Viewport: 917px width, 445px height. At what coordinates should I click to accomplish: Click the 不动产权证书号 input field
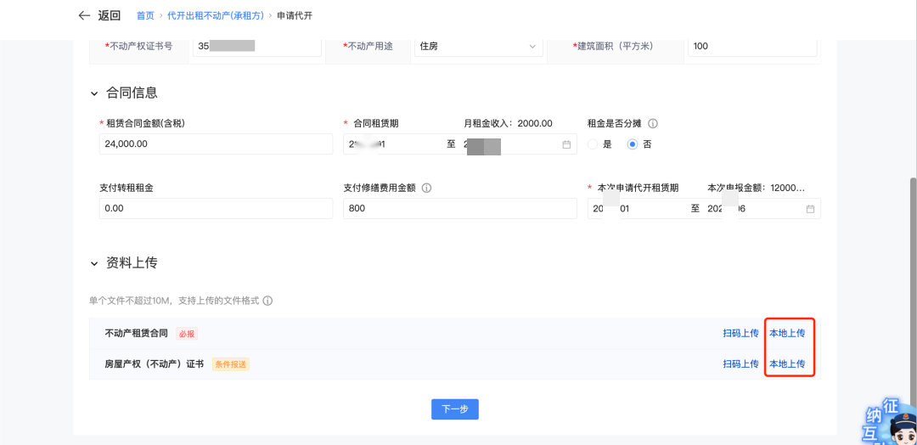pos(256,46)
